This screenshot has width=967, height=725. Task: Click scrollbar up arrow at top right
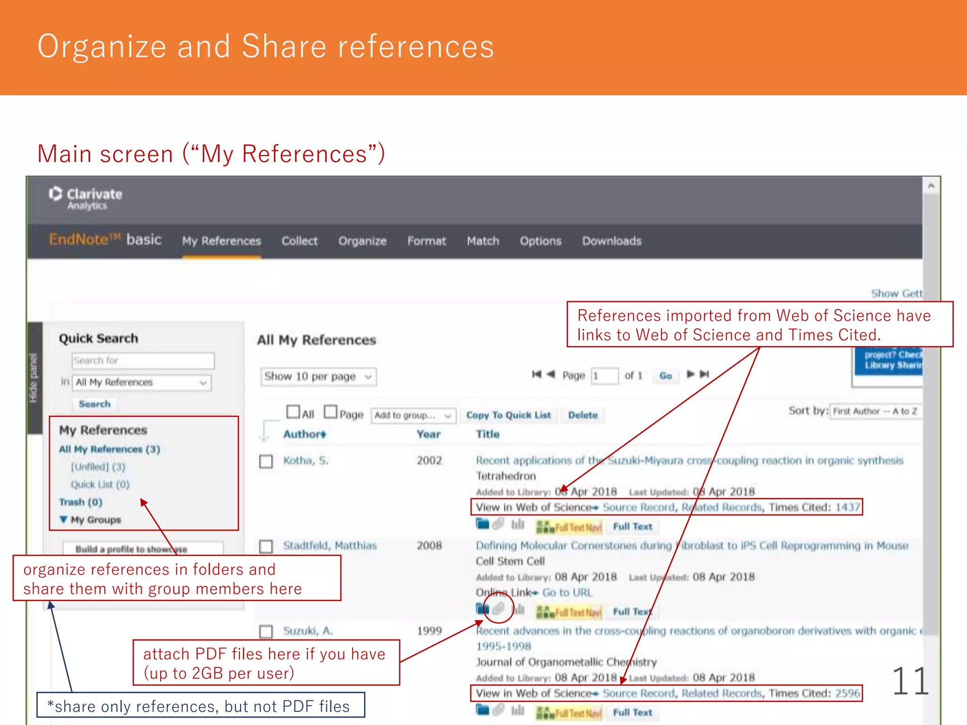[931, 186]
